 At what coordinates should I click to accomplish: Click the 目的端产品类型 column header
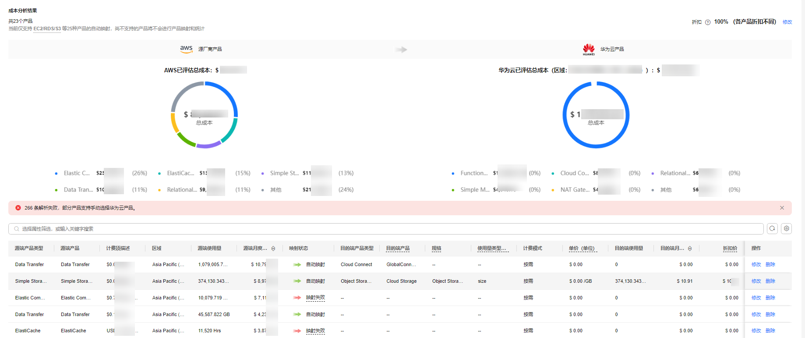[x=357, y=248]
